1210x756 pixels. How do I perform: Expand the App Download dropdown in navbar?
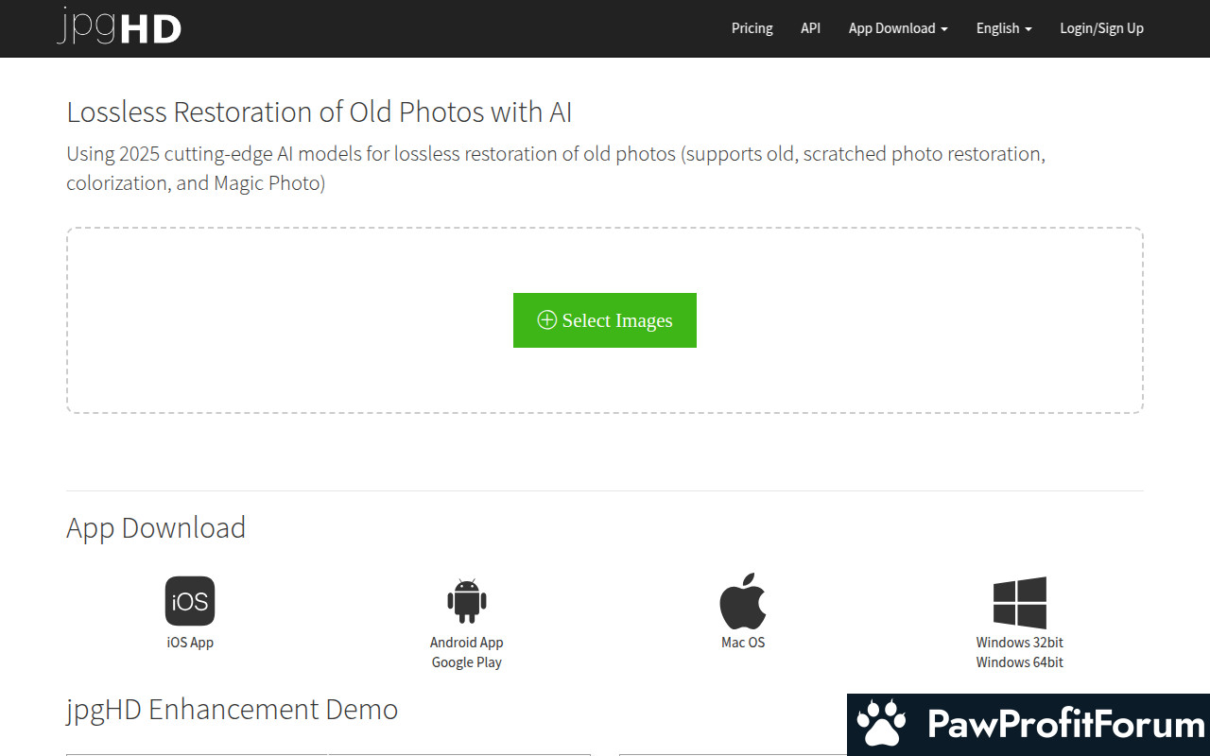[x=897, y=28]
